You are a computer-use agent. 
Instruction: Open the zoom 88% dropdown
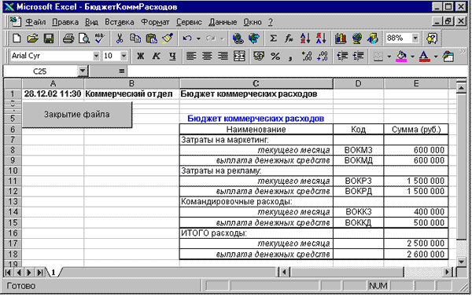[415, 38]
